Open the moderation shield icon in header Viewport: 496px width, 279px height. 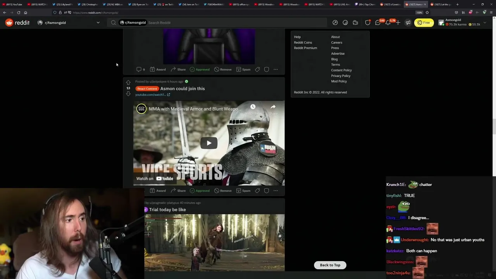coord(368,22)
